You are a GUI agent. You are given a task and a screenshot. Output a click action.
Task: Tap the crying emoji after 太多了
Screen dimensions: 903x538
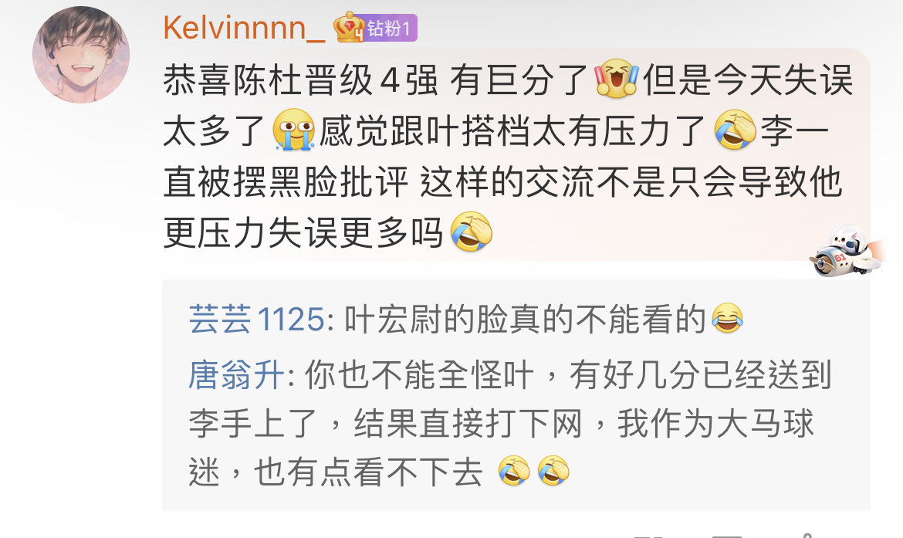click(x=294, y=130)
